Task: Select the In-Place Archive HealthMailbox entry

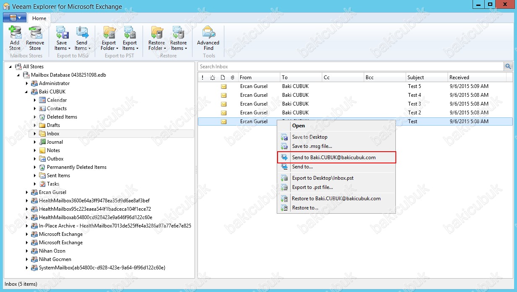Action: click(x=115, y=226)
